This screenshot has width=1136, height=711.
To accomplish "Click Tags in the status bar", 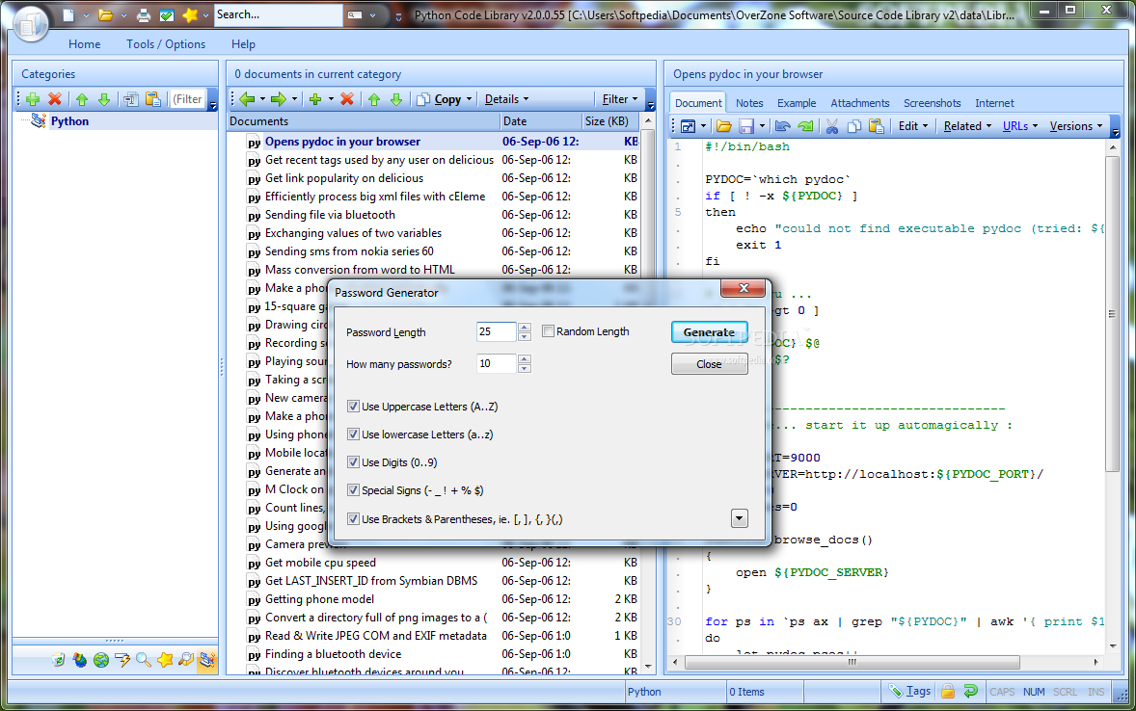I will pos(910,692).
